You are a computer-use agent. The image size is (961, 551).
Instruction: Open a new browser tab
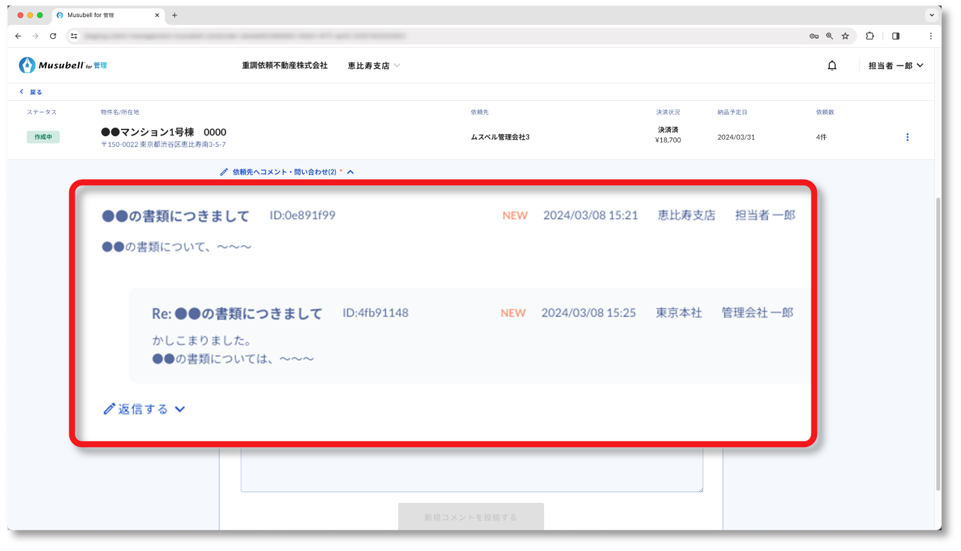point(174,15)
